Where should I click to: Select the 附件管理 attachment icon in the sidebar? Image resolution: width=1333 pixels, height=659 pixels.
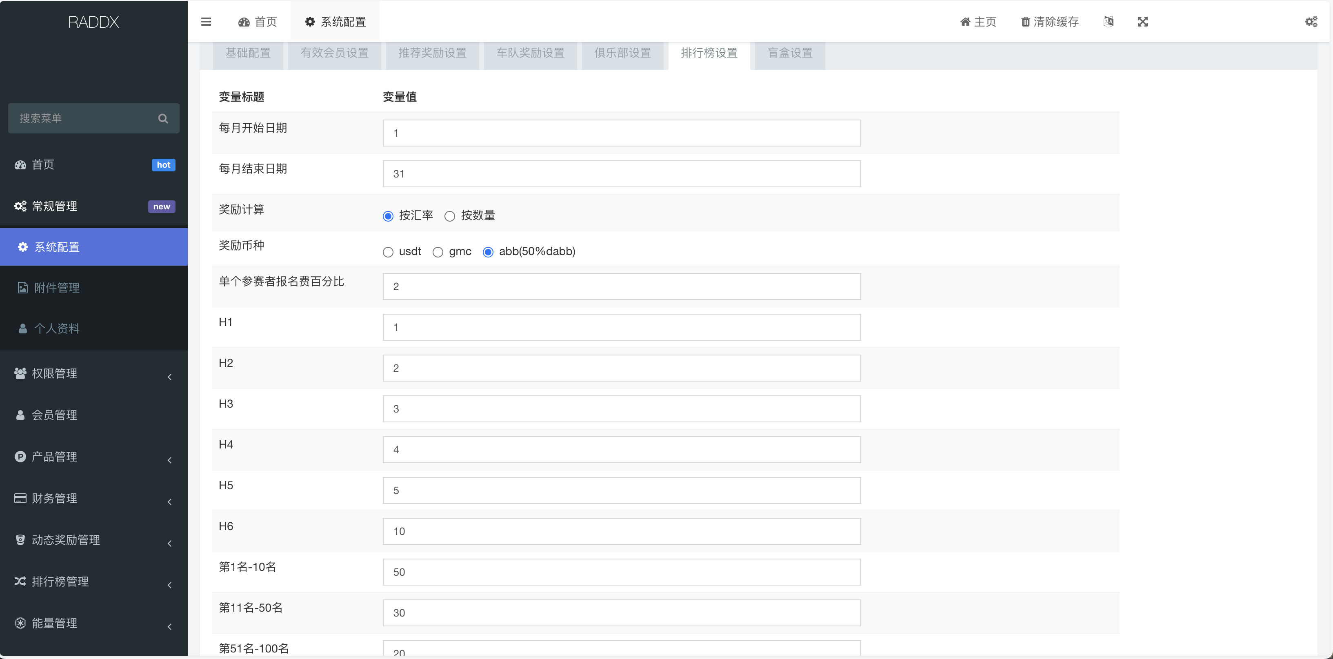22,288
